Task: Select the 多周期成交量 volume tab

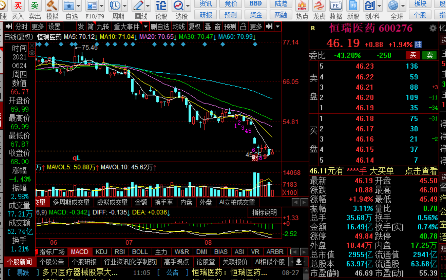Action: pos(71,202)
